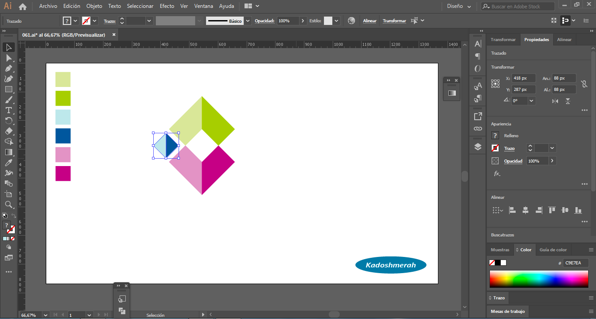This screenshot has height=319, width=596.
Task: Switch to the Muestras tab
Action: (500, 250)
